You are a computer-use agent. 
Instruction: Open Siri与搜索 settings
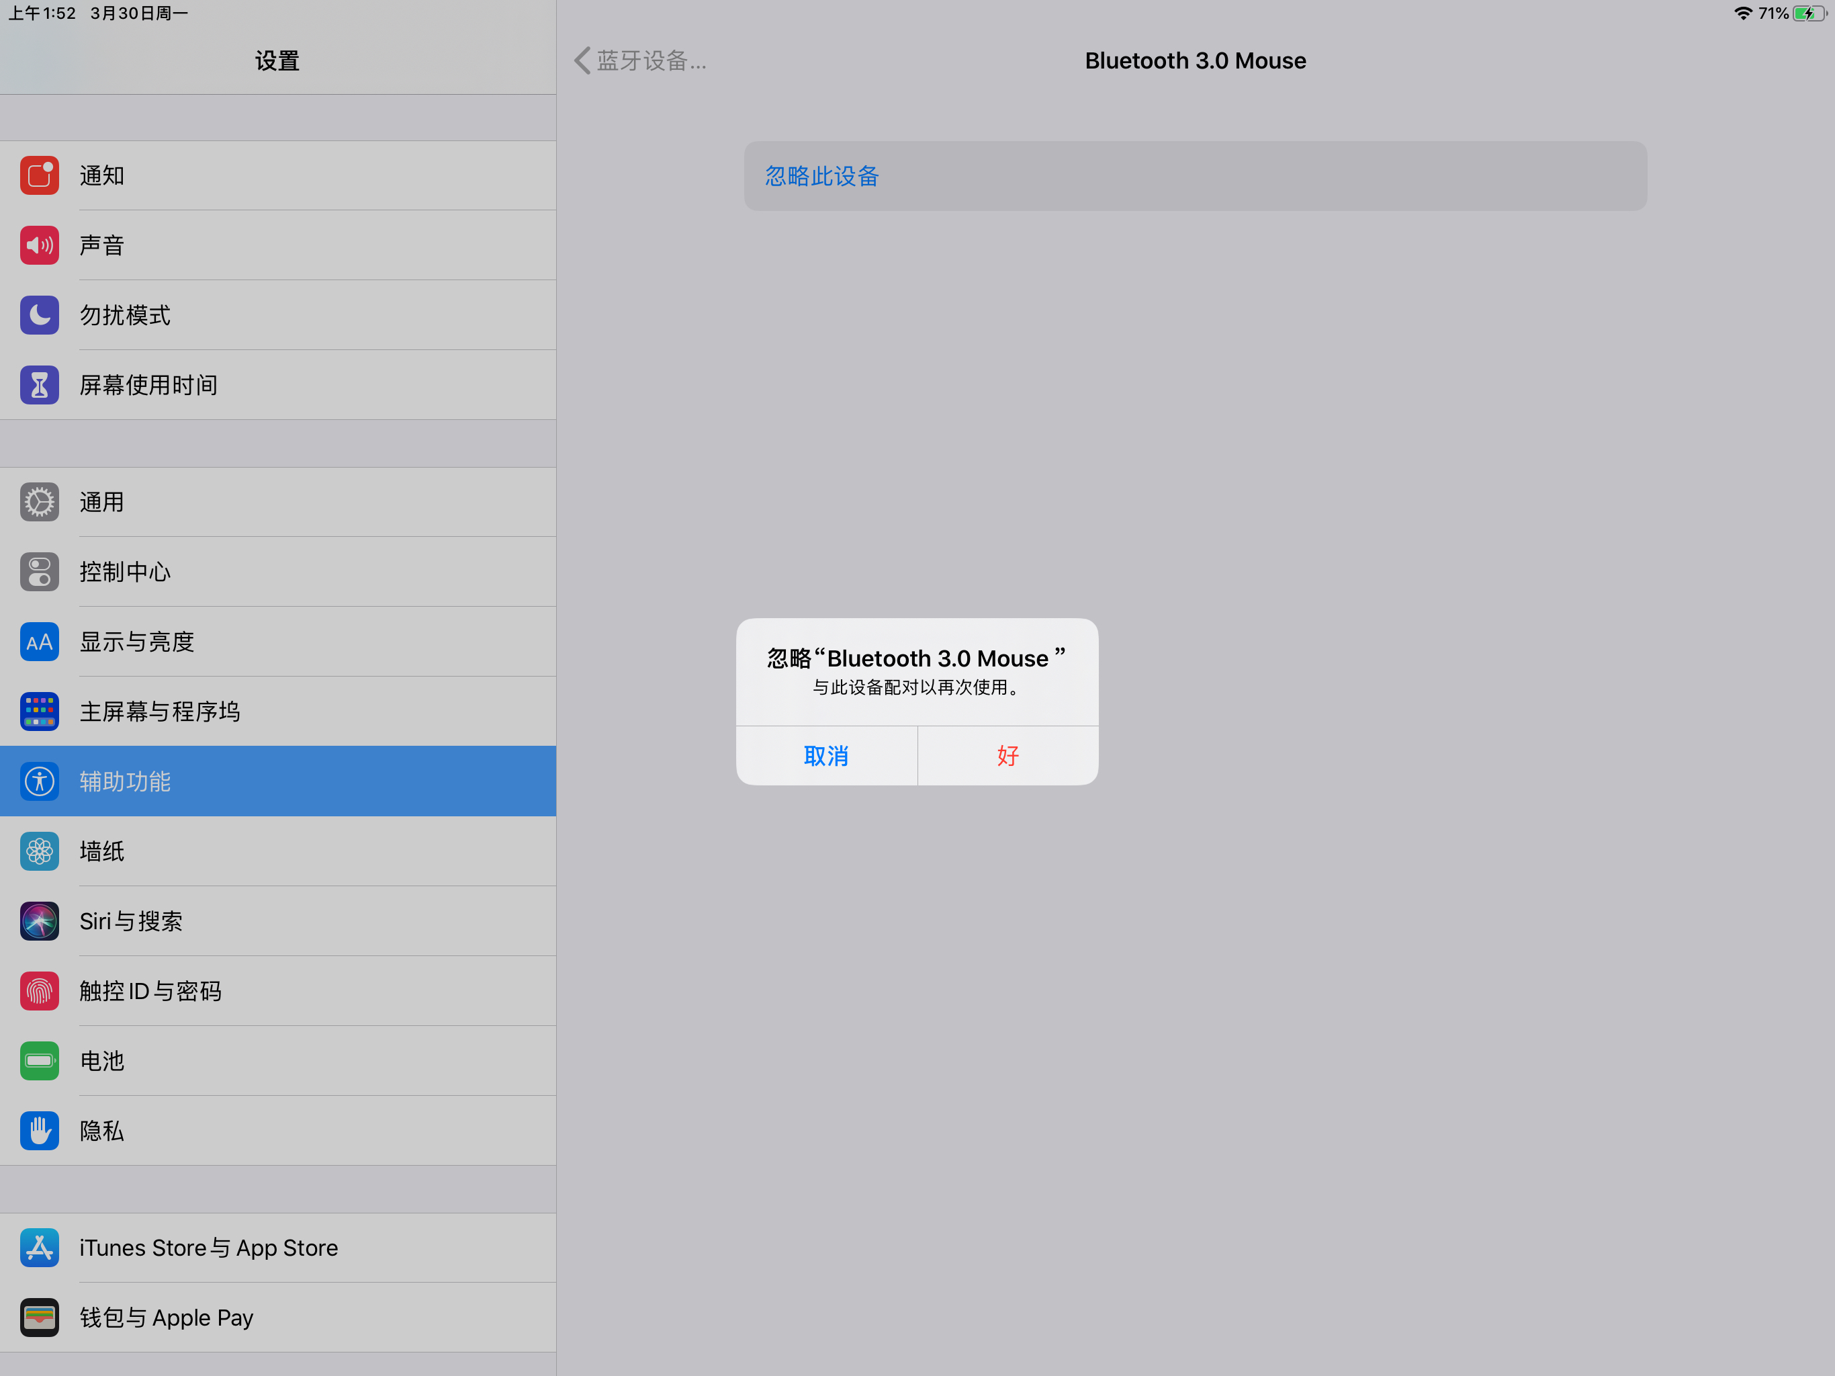tap(278, 920)
